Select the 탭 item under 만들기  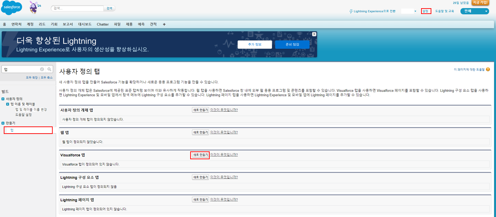tap(12, 130)
